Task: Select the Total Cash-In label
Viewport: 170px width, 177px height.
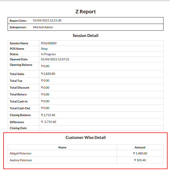Action: click(x=19, y=101)
